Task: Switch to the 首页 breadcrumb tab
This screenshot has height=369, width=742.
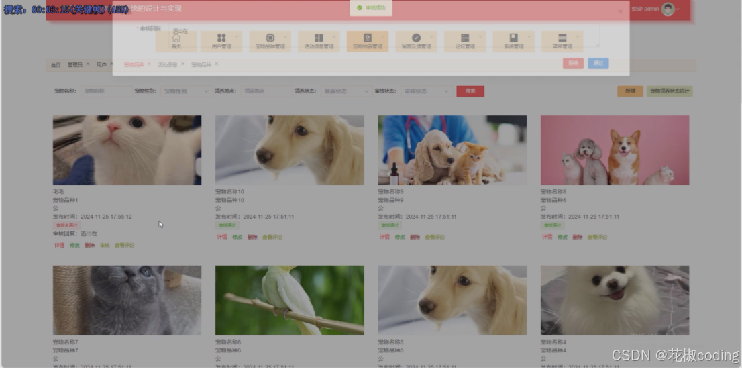Action: click(56, 65)
